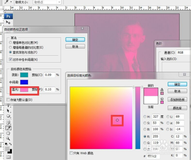
Task: Open the 取样大小 dropdown
Action: tap(47, 2)
